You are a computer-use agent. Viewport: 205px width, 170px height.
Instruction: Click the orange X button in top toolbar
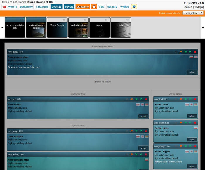(x=94, y=7)
